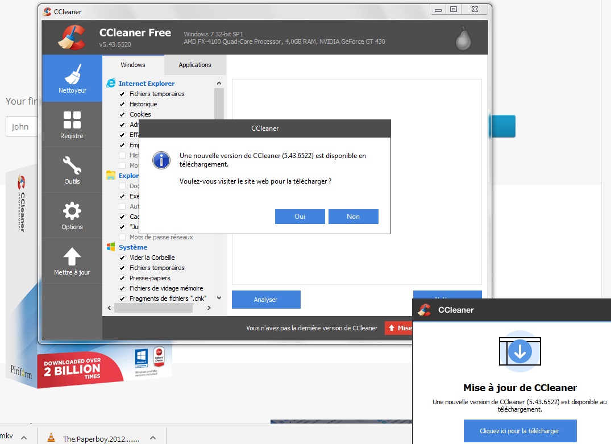Click Non to decline the update

pos(354,217)
